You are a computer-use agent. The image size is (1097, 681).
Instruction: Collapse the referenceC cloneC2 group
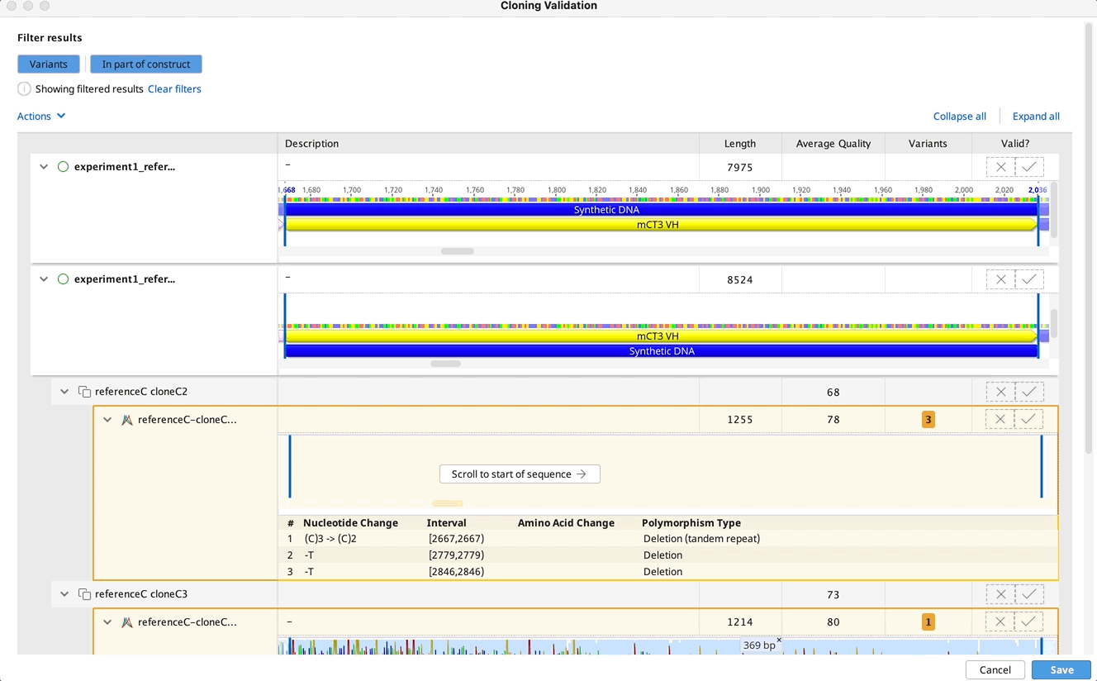tap(64, 392)
